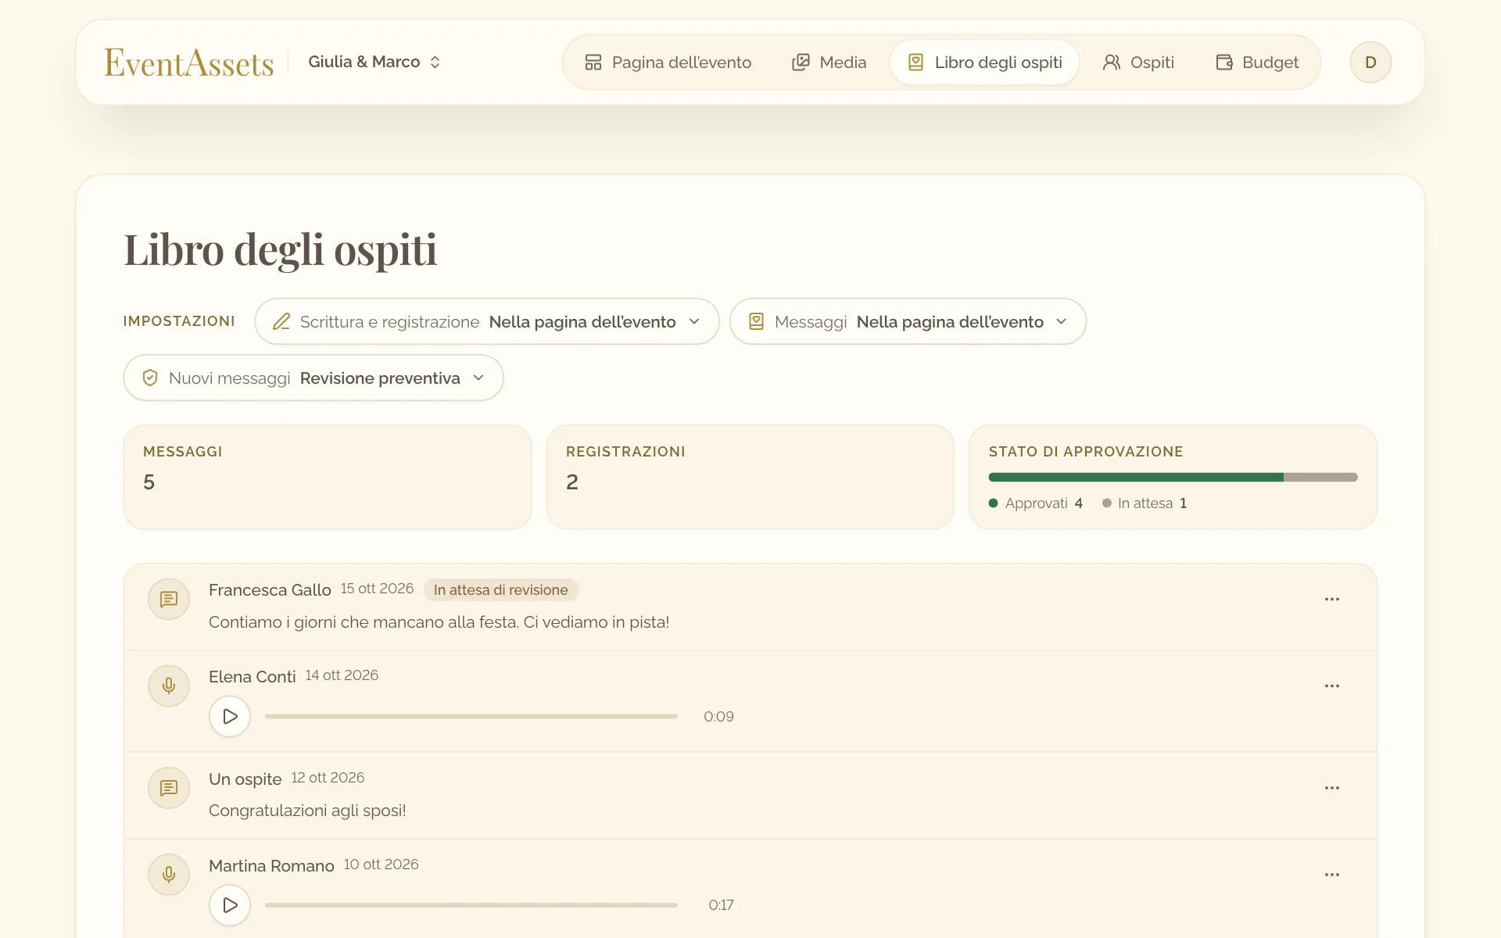Click the microphone icon for Martina Romano
1501x938 pixels.
[169, 875]
